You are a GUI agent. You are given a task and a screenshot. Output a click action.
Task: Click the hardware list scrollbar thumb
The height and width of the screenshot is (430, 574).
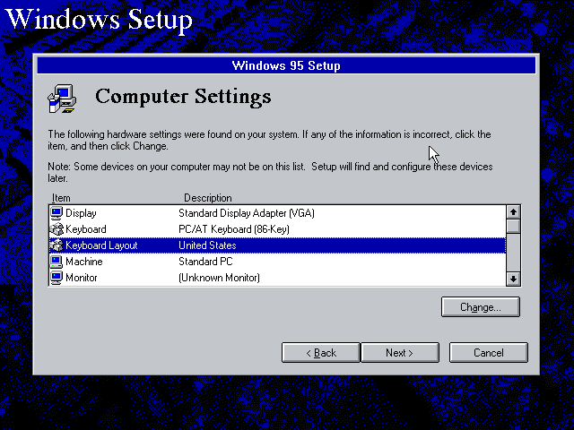click(x=513, y=226)
